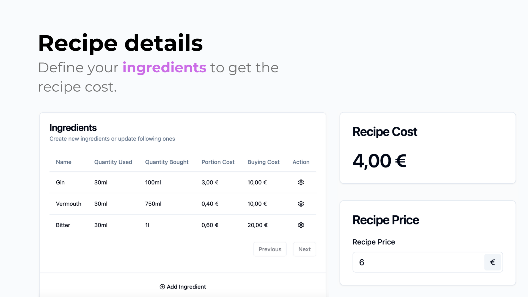Click the Buying Cost column header
This screenshot has height=297, width=528.
pyautogui.click(x=263, y=162)
